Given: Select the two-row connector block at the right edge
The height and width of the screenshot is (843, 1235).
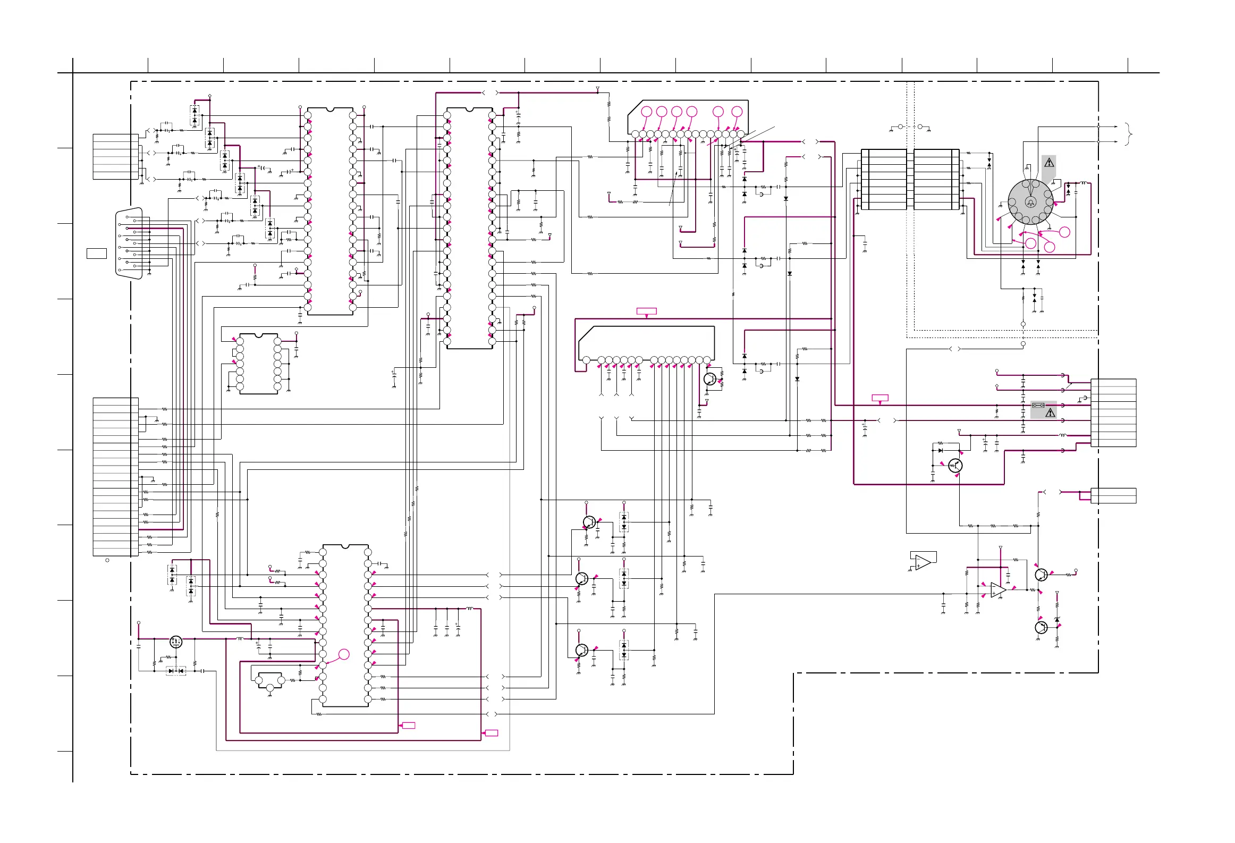Looking at the screenshot, I should [1113, 495].
